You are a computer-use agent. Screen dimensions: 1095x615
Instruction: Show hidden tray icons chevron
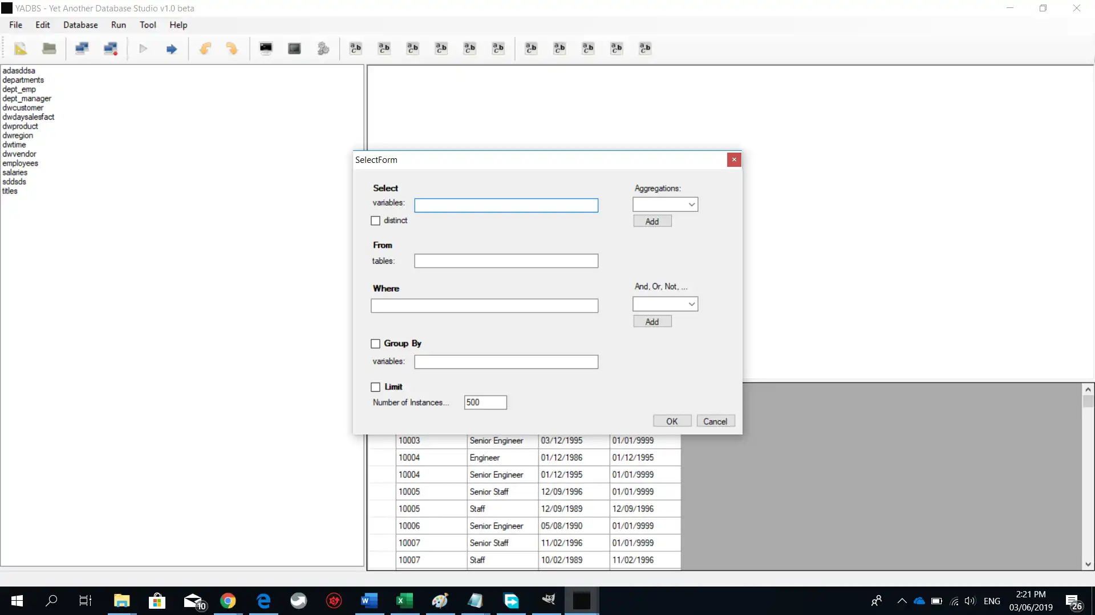(x=902, y=601)
